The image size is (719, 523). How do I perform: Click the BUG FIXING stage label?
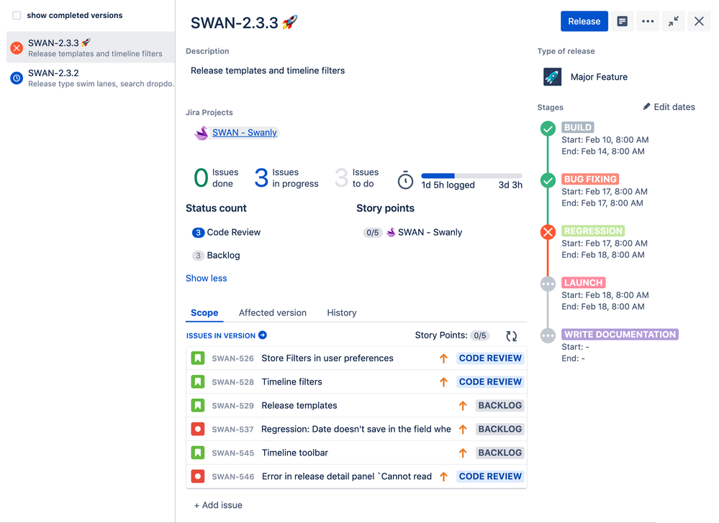(590, 179)
